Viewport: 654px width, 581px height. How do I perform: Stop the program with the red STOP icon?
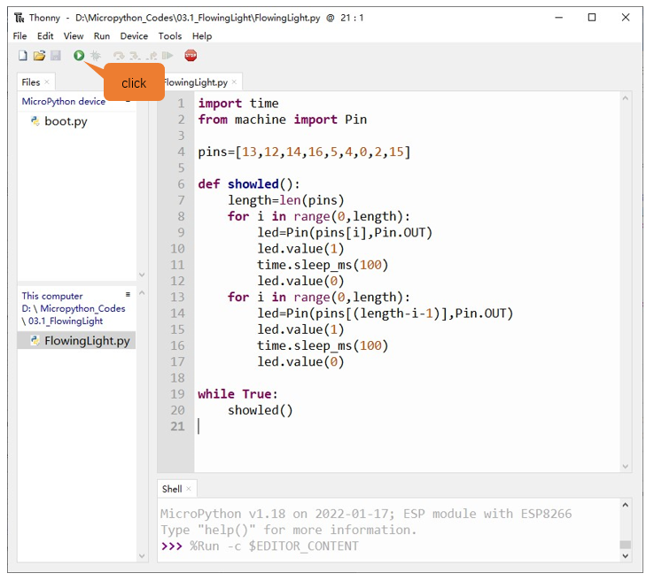[x=191, y=56]
